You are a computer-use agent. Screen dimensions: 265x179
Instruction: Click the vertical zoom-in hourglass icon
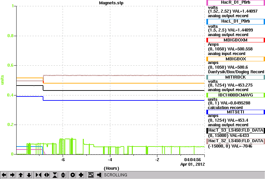(55, 175)
